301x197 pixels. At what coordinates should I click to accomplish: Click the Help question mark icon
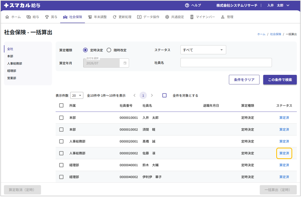pyautogui.click(x=187, y=5)
